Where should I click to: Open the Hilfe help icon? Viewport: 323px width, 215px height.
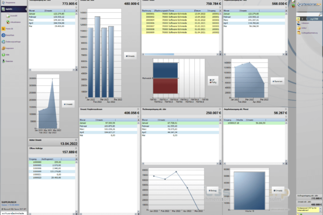pos(8,55)
